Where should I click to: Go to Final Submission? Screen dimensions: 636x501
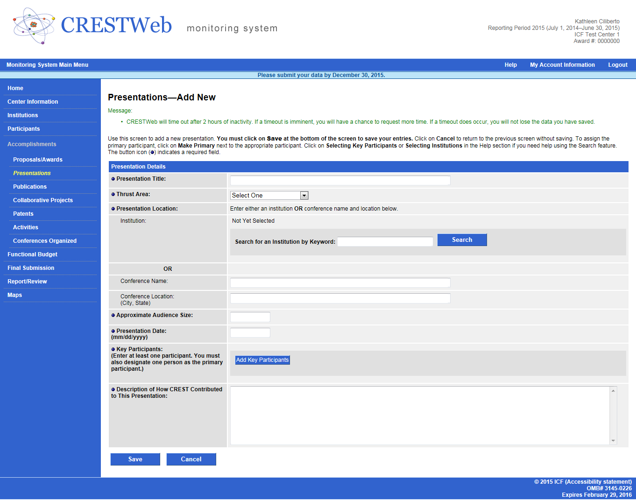[x=31, y=268]
